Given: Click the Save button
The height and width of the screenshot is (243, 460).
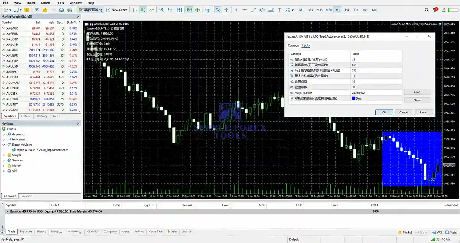Looking at the screenshot, I should click(x=417, y=100).
